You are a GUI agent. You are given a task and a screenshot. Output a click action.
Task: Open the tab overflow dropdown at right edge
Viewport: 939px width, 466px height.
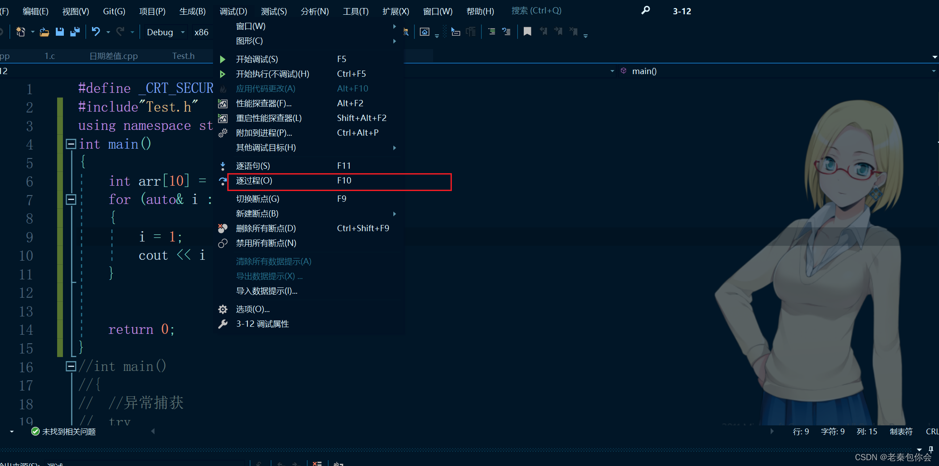click(x=935, y=57)
